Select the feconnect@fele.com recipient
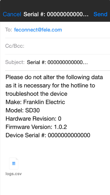 pyautogui.click(x=38, y=30)
